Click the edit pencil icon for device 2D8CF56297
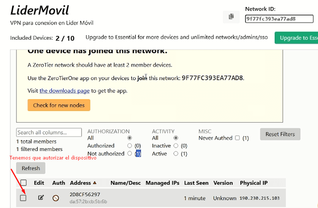Screen dimensions: 318x208 click(41, 198)
